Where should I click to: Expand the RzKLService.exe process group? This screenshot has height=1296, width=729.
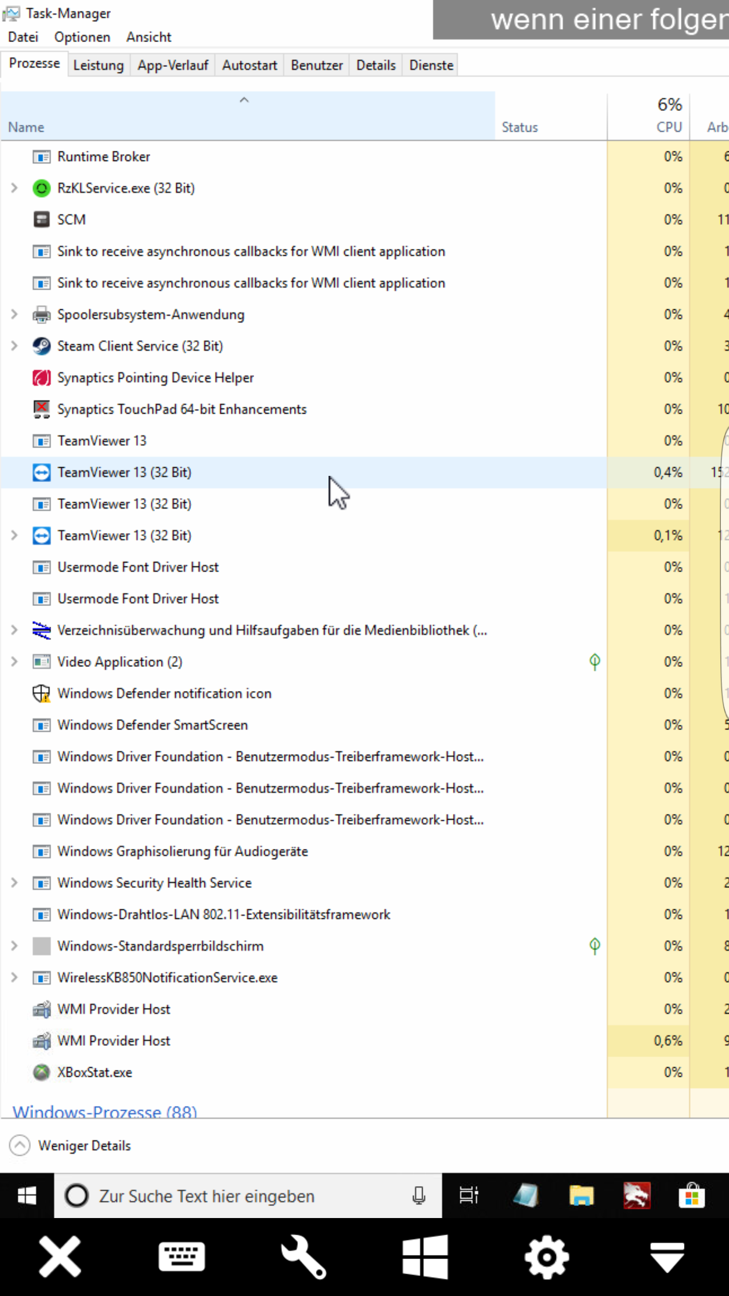click(x=14, y=188)
